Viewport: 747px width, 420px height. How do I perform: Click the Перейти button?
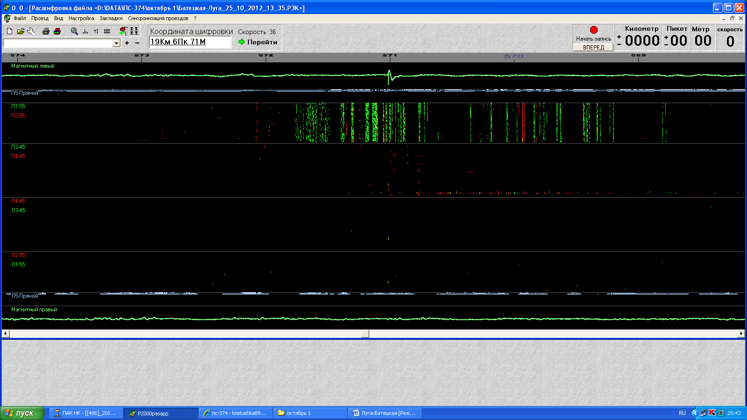click(x=258, y=42)
